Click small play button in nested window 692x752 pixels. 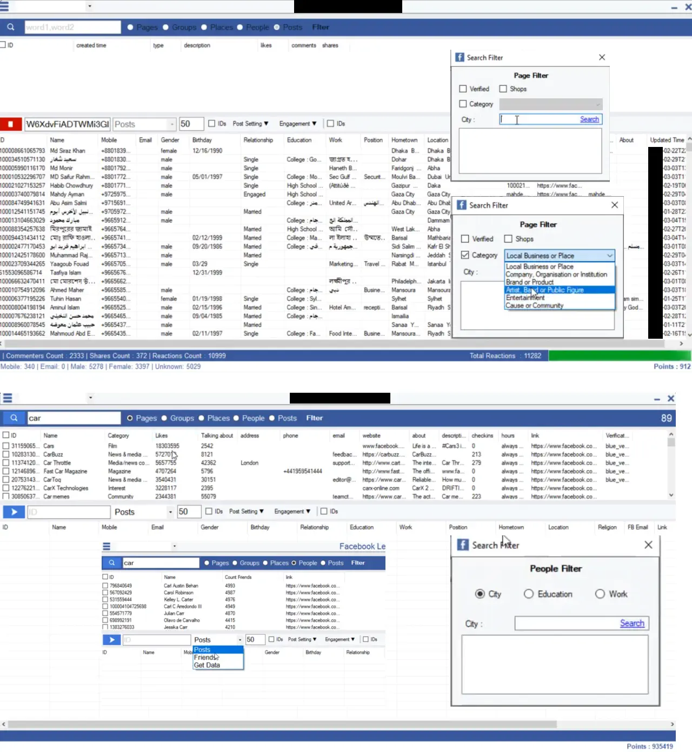click(111, 640)
